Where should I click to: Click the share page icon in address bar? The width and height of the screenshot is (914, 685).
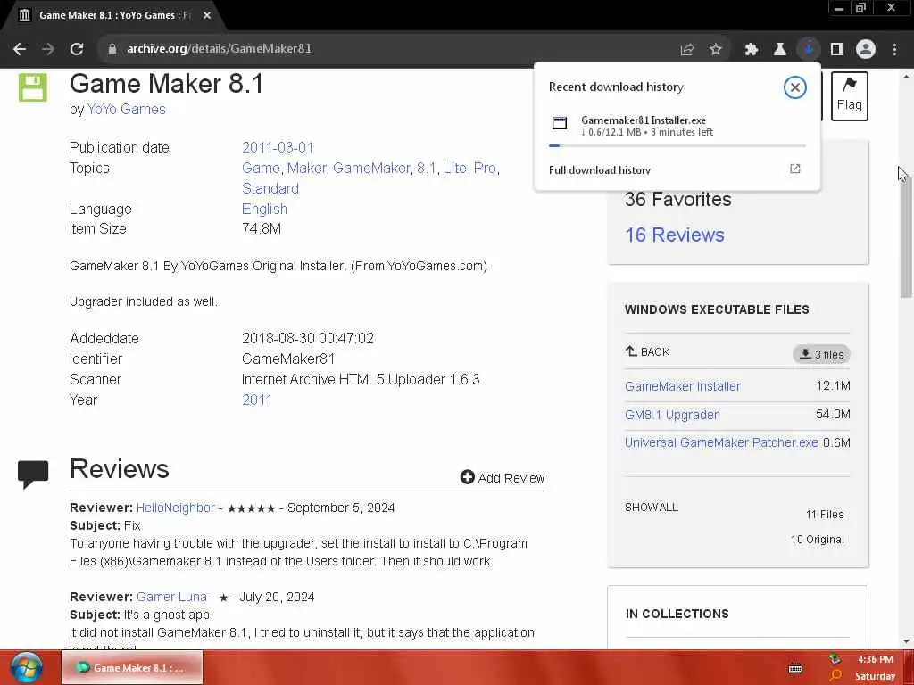(687, 50)
